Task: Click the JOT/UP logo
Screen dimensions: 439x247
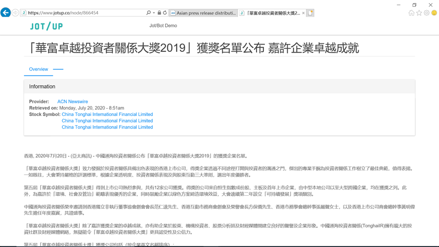Action: 47,26
